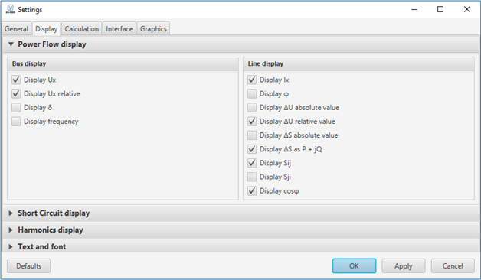Tick the Display frequency checkbox

(x=16, y=122)
